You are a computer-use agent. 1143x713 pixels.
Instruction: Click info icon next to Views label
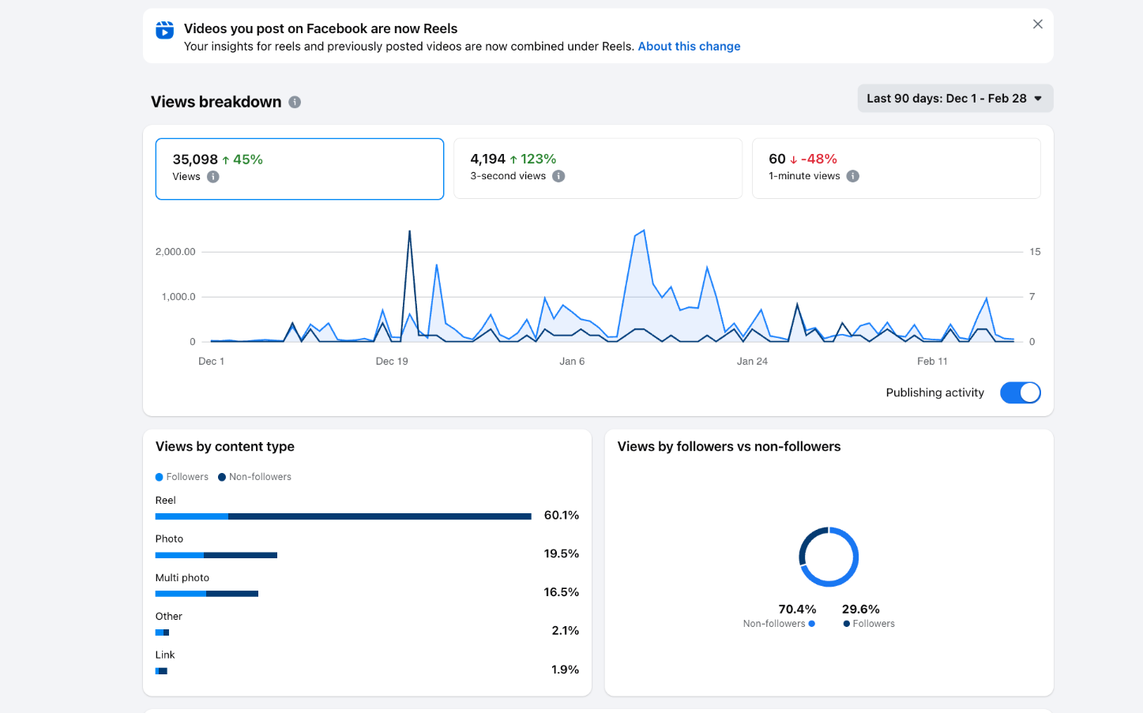pyautogui.click(x=213, y=177)
